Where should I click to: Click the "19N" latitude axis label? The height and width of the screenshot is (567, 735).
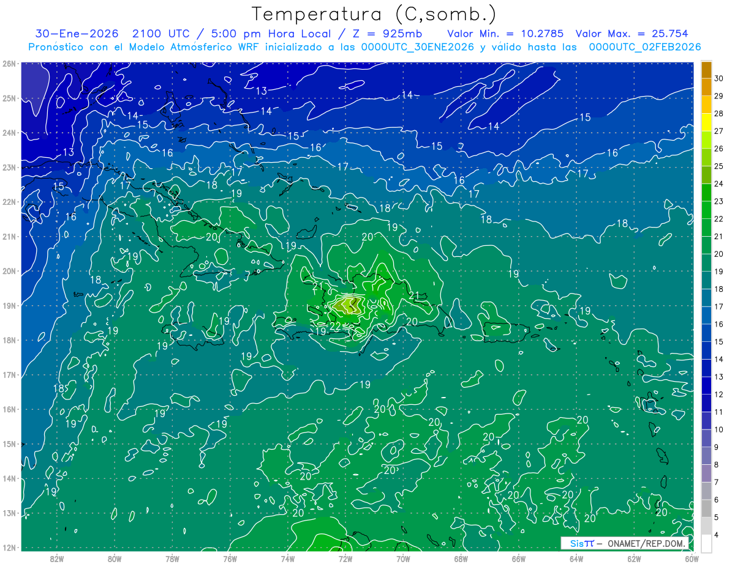click(x=9, y=306)
